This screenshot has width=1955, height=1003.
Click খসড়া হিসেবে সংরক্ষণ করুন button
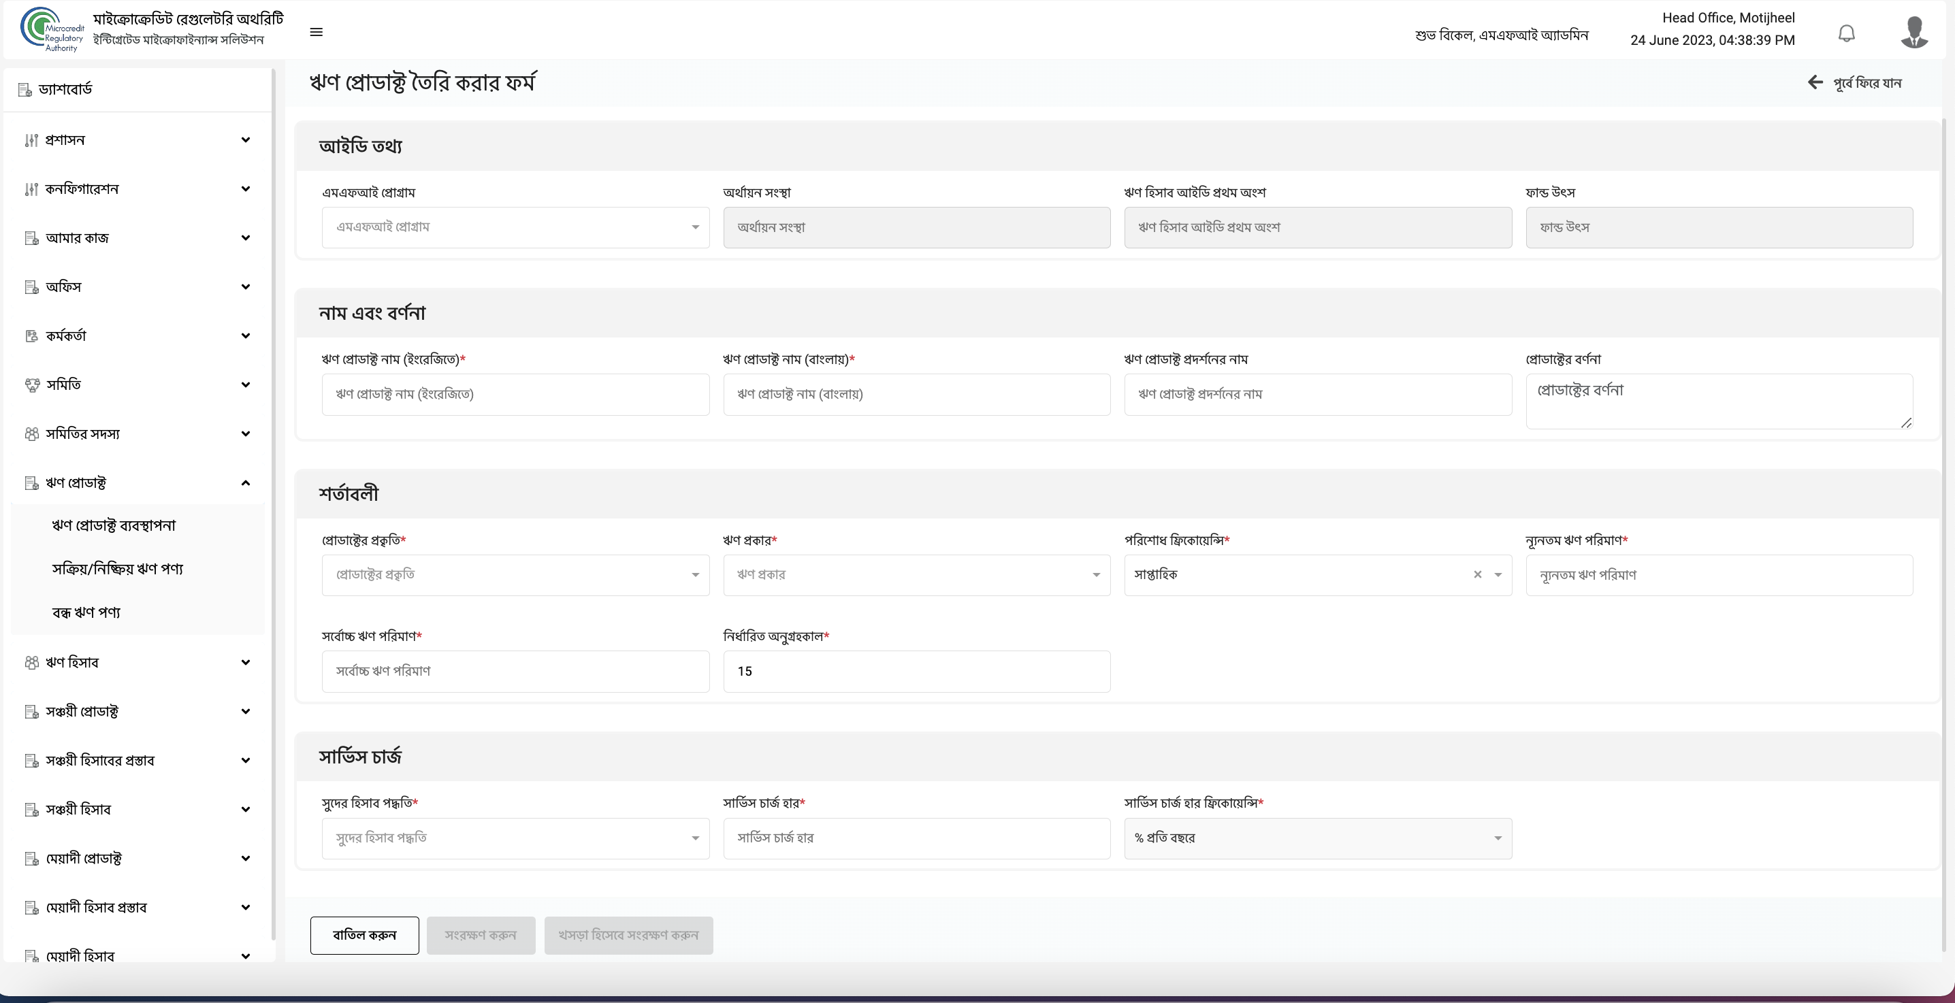pyautogui.click(x=628, y=935)
